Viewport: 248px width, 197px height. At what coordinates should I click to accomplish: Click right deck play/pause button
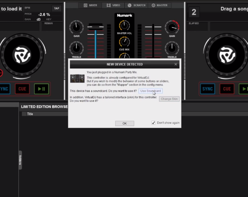[243, 89]
